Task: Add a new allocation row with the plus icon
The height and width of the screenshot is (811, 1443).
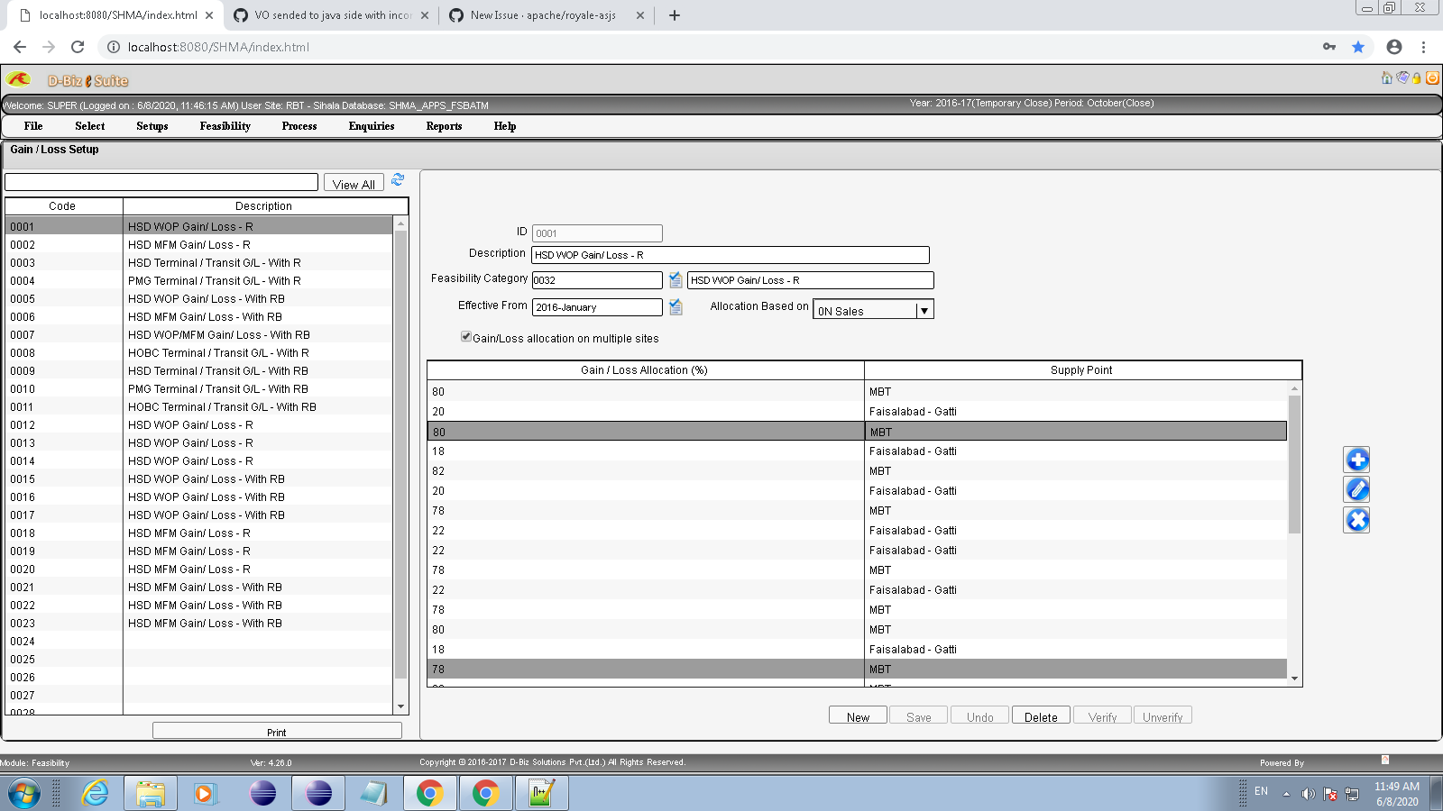Action: tap(1356, 459)
